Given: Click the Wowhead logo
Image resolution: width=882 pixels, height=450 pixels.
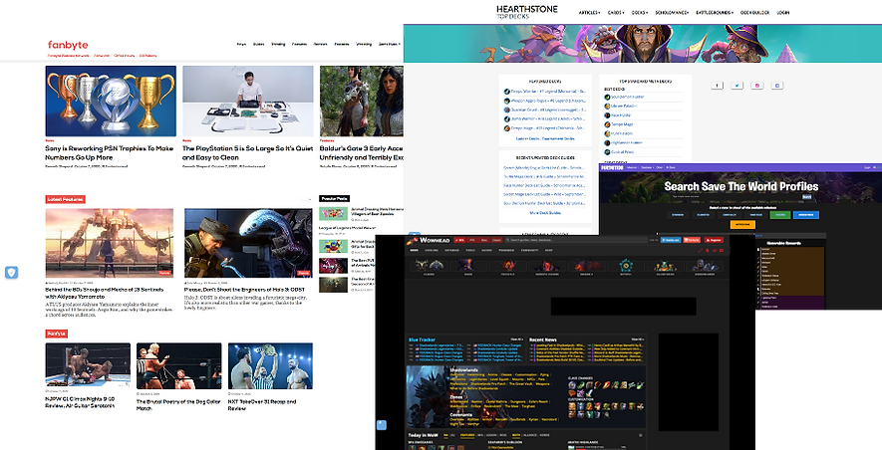Looking at the screenshot, I should tap(428, 240).
